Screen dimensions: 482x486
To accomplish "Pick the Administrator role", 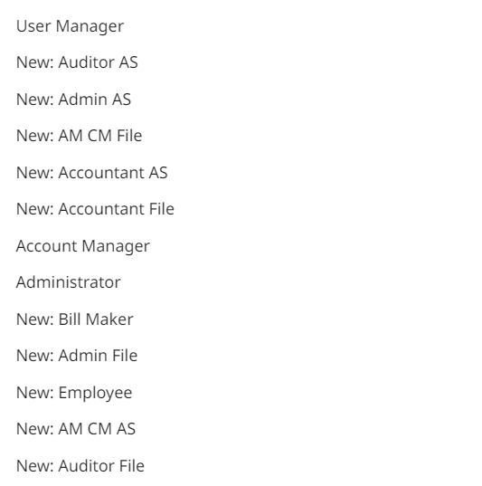I will (x=69, y=282).
